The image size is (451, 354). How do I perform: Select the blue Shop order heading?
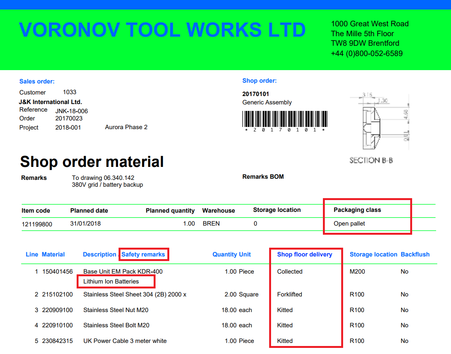259,80
